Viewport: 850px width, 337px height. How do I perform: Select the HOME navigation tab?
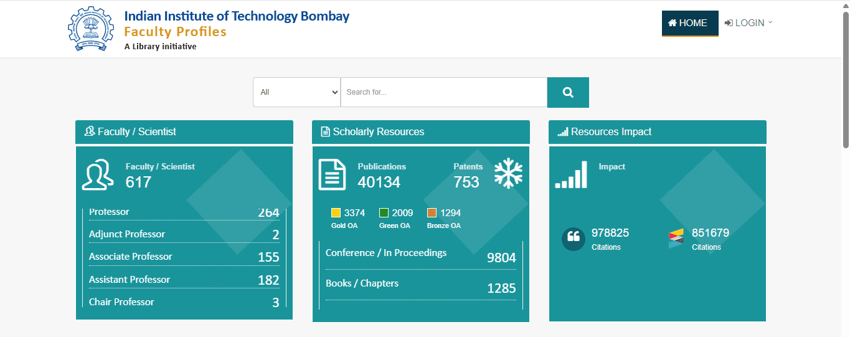click(690, 23)
